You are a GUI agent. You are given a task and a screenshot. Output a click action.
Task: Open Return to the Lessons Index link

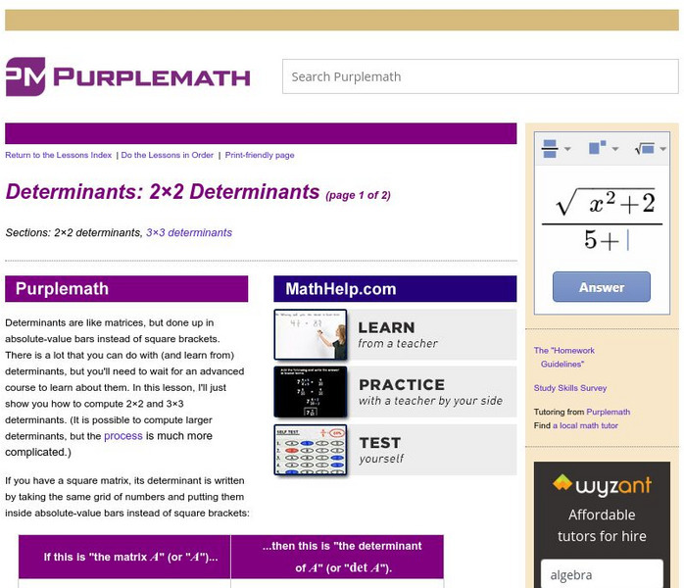point(59,155)
